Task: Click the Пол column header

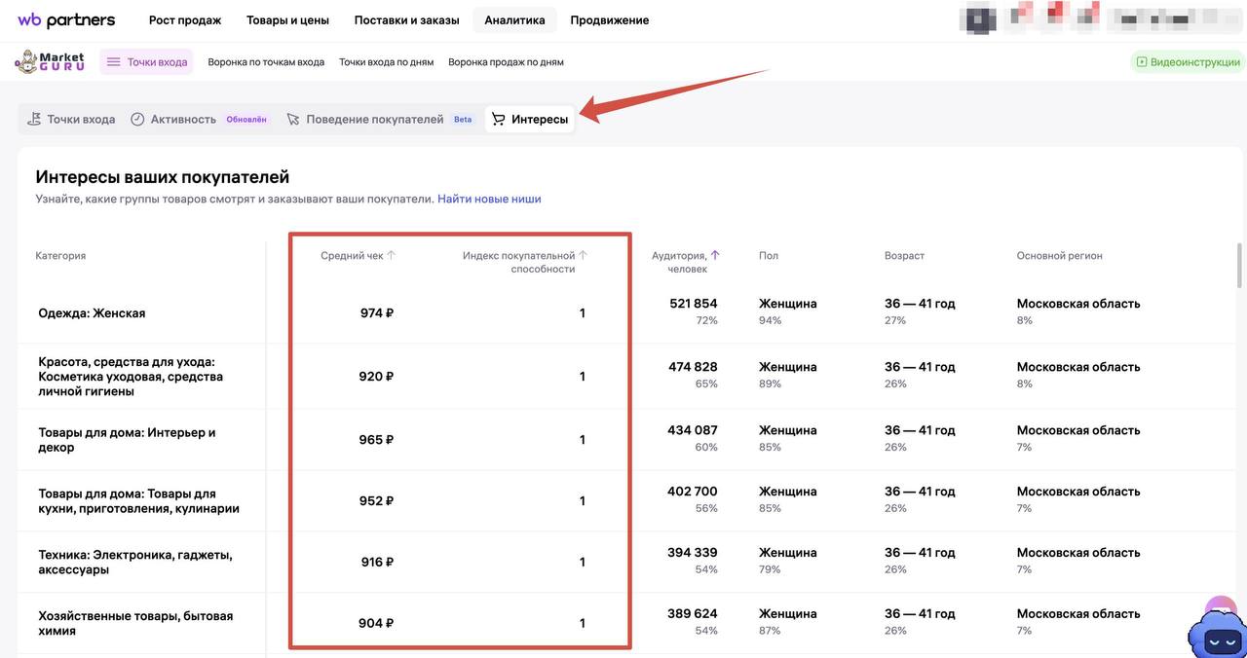Action: point(769,256)
